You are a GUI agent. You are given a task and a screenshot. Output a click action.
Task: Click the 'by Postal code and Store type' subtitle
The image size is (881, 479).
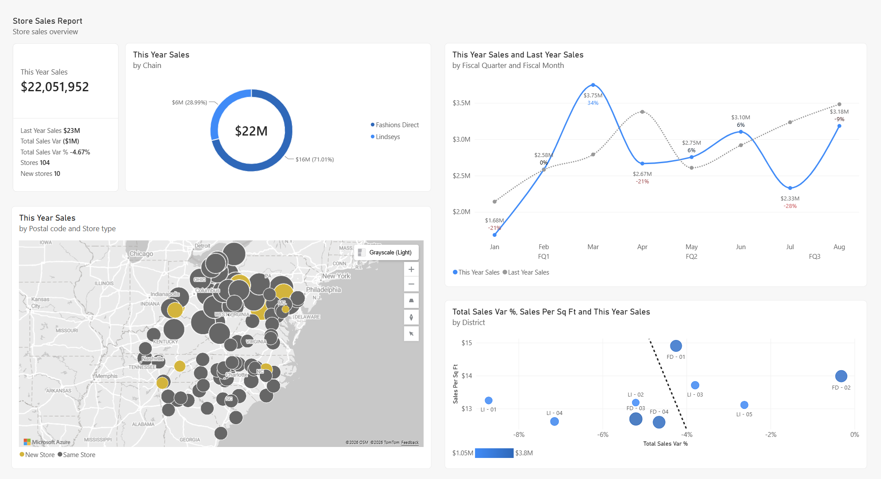pyautogui.click(x=68, y=229)
